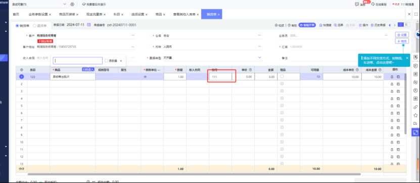Click the blue 智能开单 button
420x183 pixels.
(x=307, y=25)
